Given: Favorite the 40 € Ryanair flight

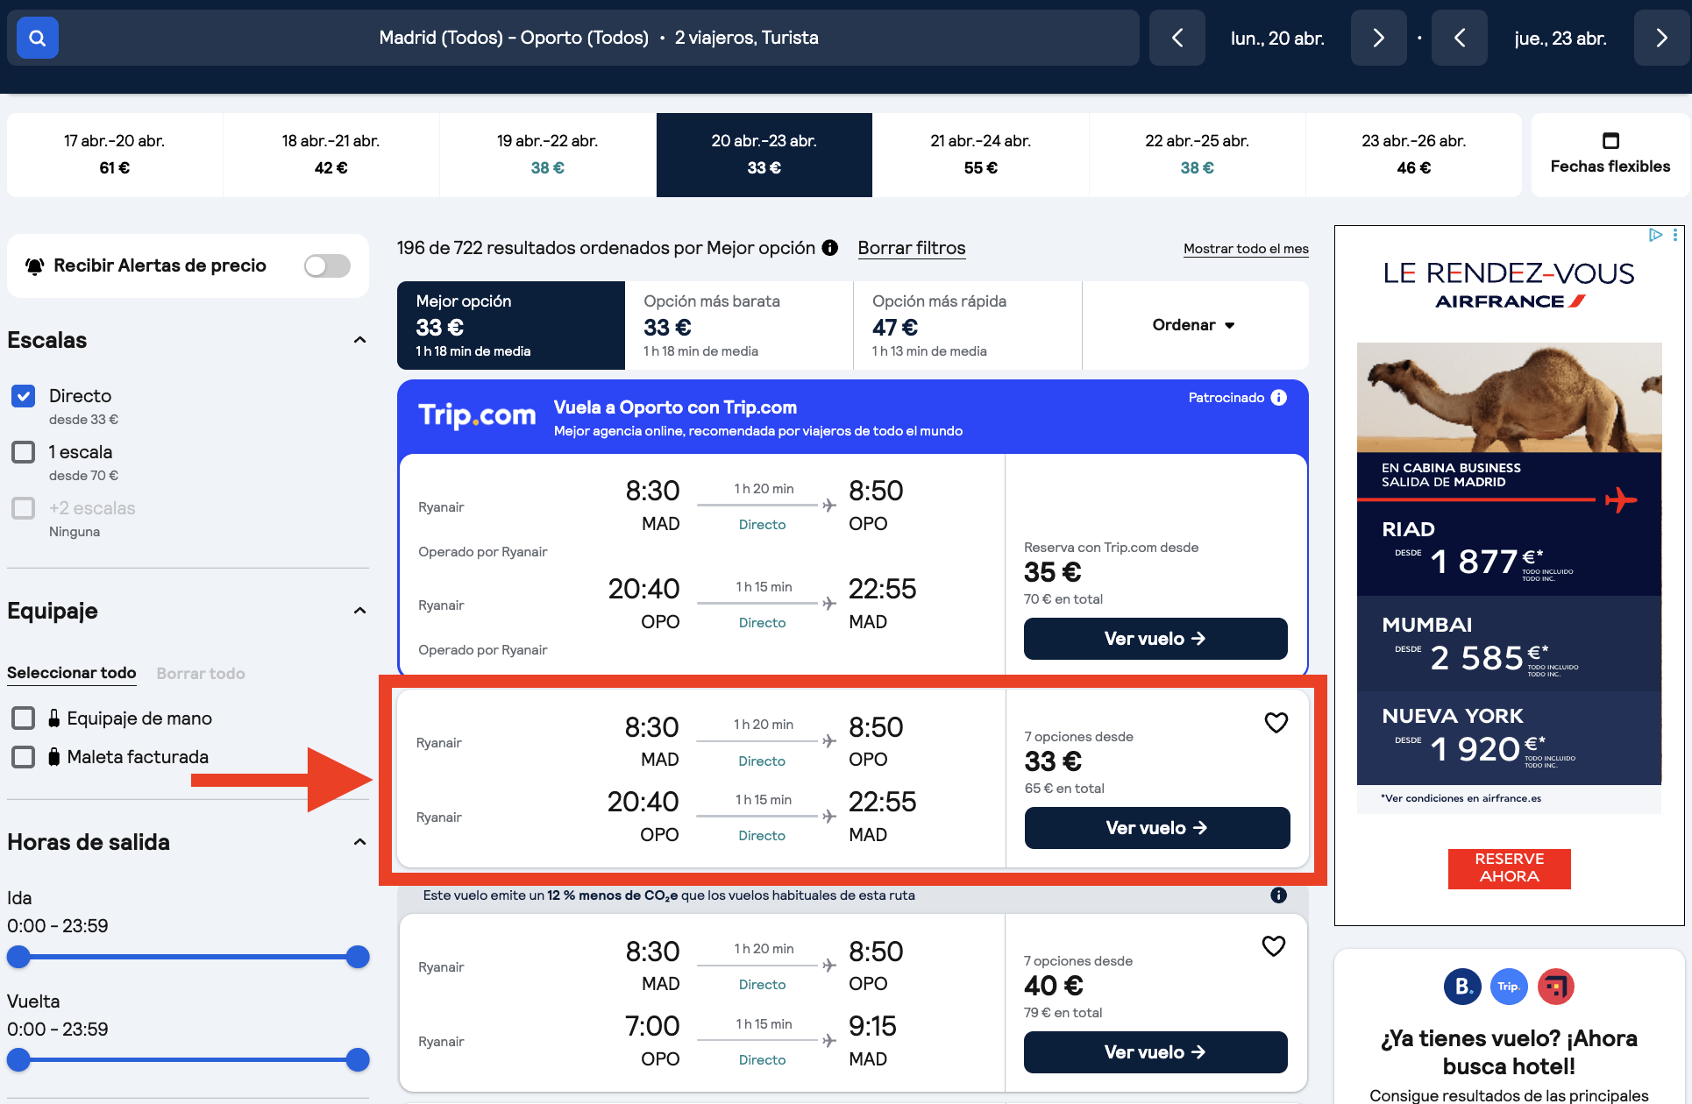Looking at the screenshot, I should click(x=1274, y=946).
